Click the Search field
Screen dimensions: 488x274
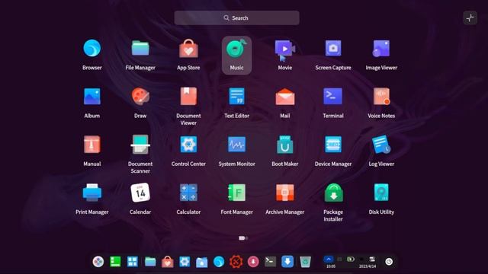pyautogui.click(x=237, y=18)
